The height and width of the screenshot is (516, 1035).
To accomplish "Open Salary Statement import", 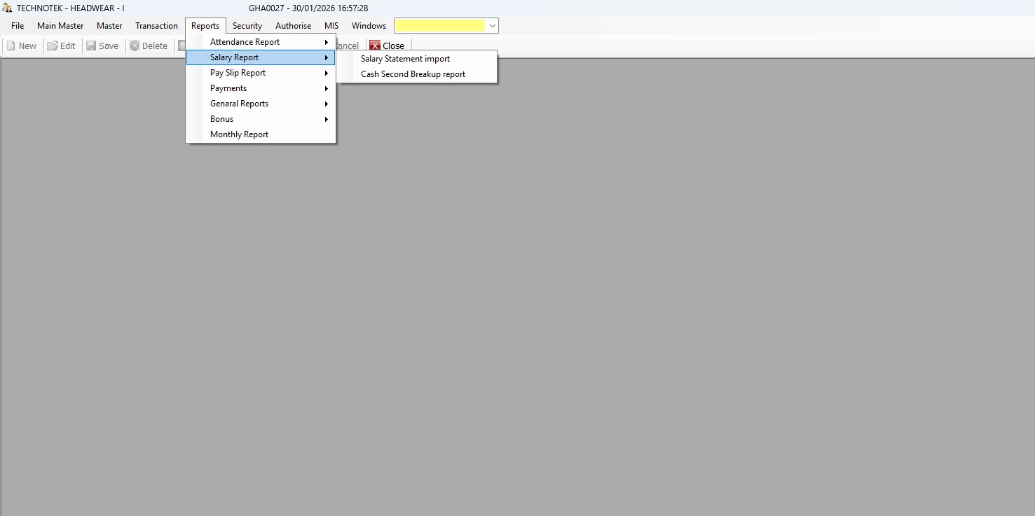I will click(x=405, y=59).
